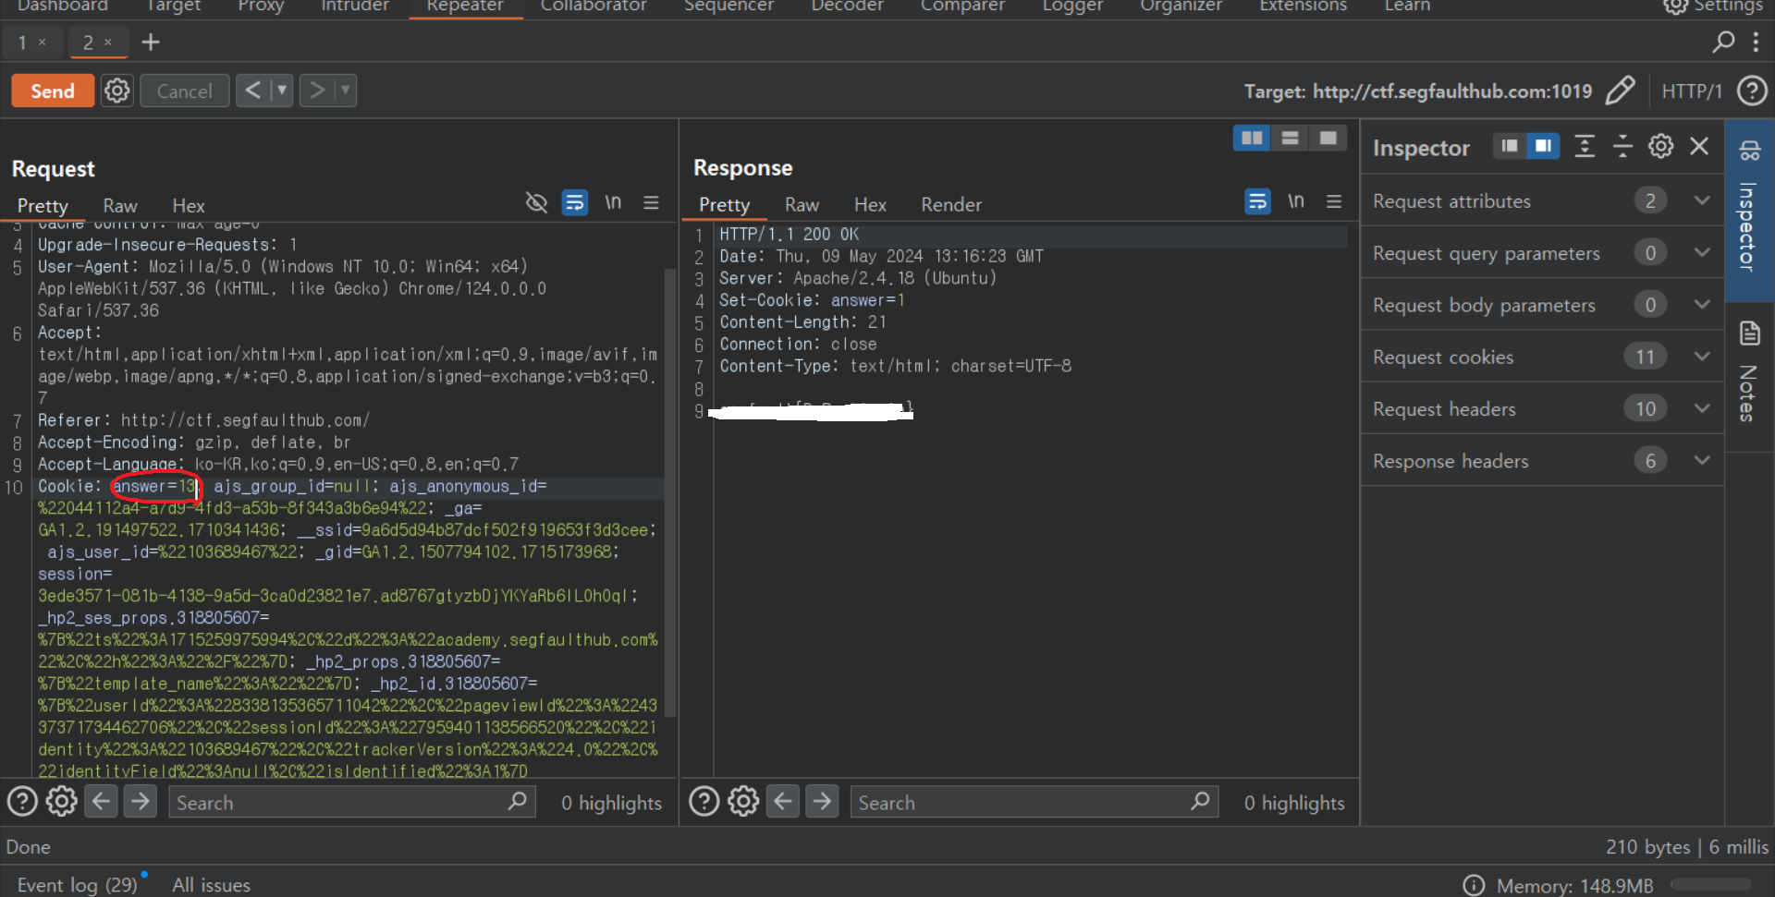Focus response Search input field
This screenshot has width=1775, height=897.
[x=1034, y=802]
